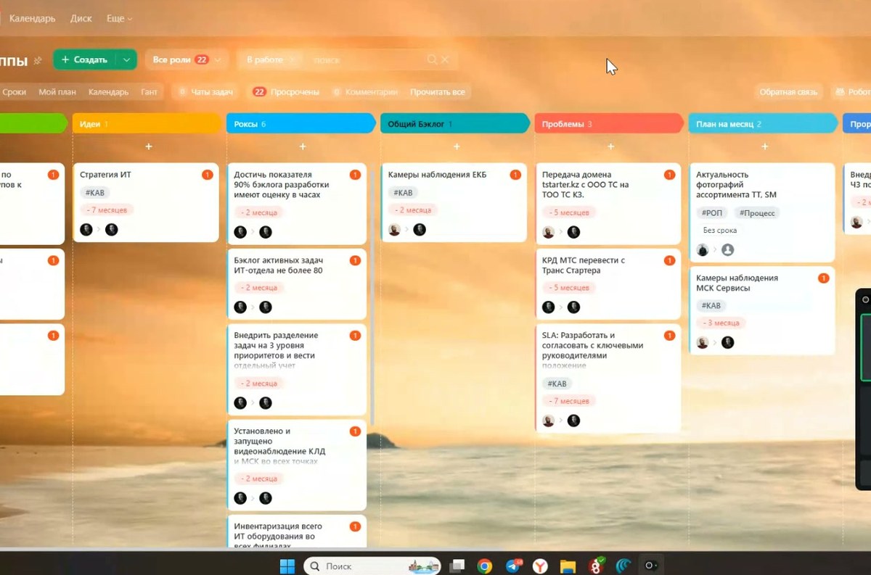Add a task with the plus under План на месяц
The image size is (871, 575).
(x=764, y=146)
